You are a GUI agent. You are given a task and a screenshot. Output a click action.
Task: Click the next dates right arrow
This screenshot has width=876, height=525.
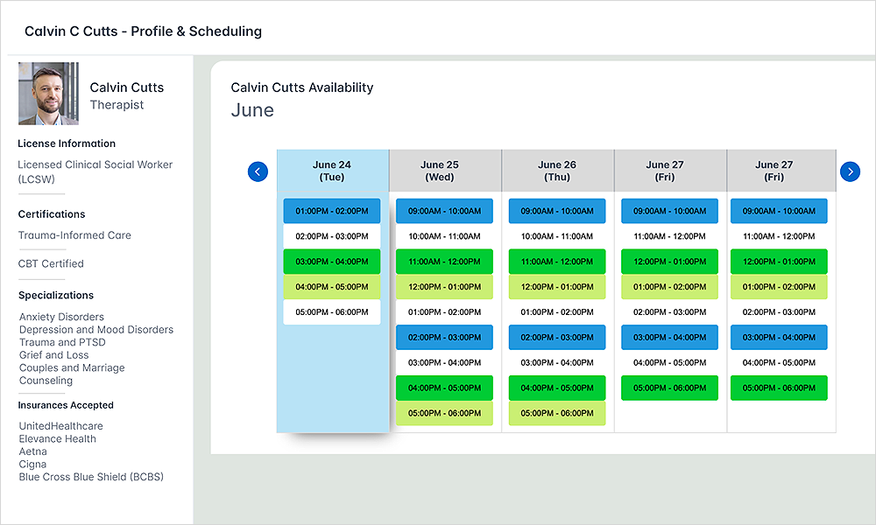tap(850, 171)
